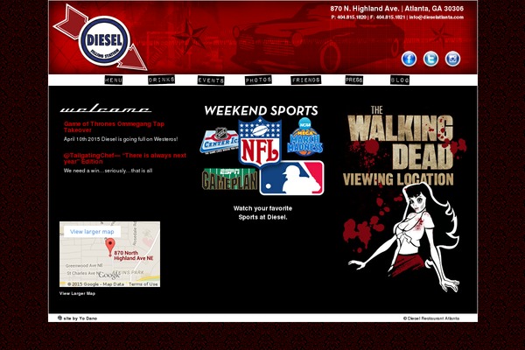Click the small icon beside 'site by Yo Dano'
Viewport: 525px width, 350px height.
point(59,318)
